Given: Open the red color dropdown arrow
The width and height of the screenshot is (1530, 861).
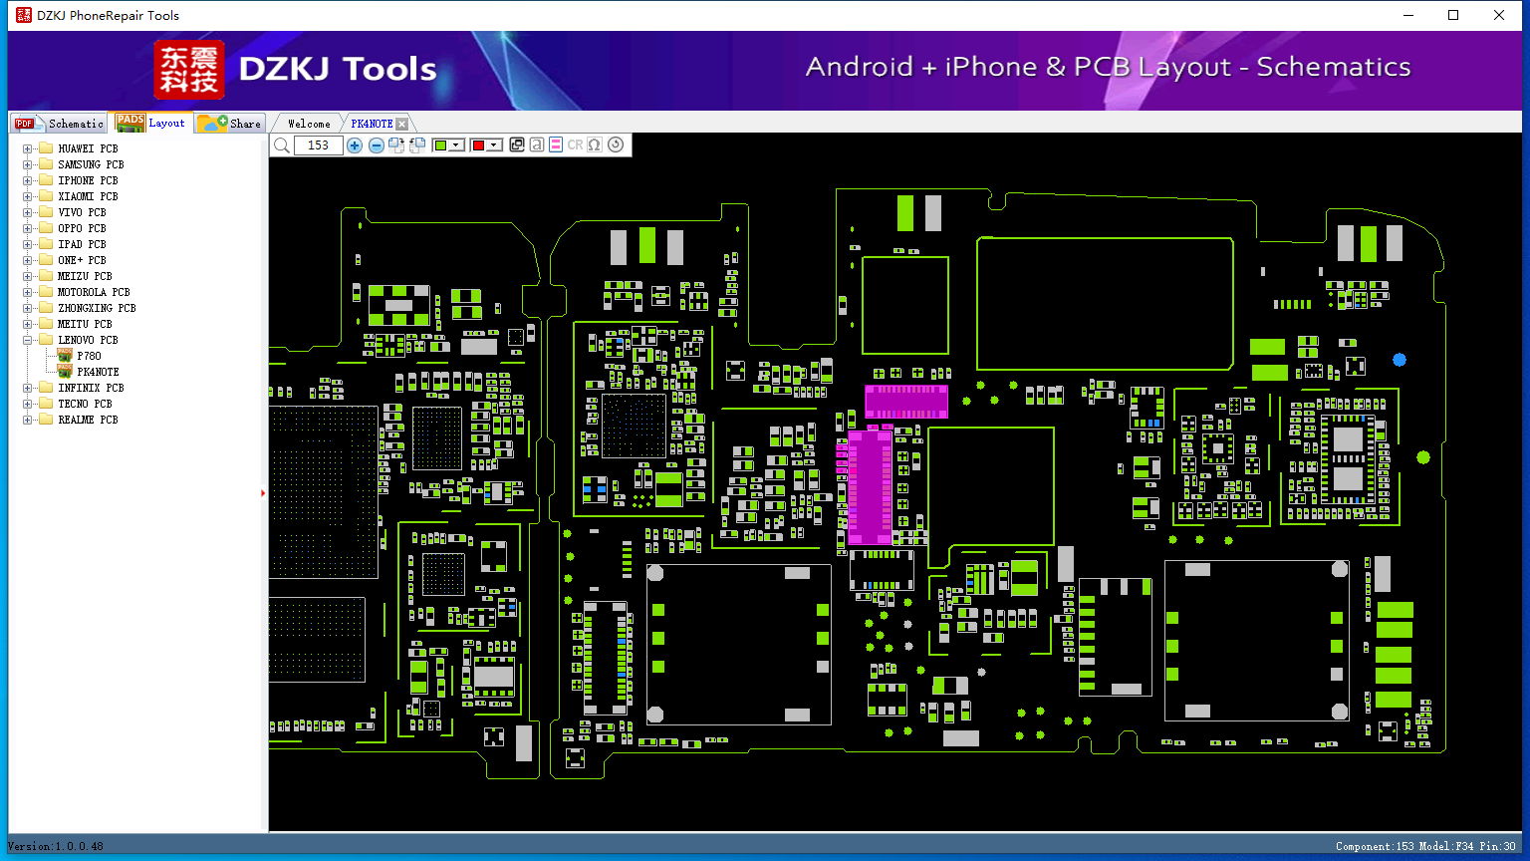Looking at the screenshot, I should pyautogui.click(x=493, y=145).
